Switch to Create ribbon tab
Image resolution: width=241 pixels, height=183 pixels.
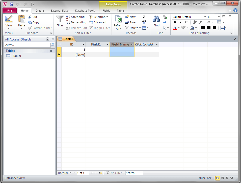pyautogui.click(x=40, y=11)
